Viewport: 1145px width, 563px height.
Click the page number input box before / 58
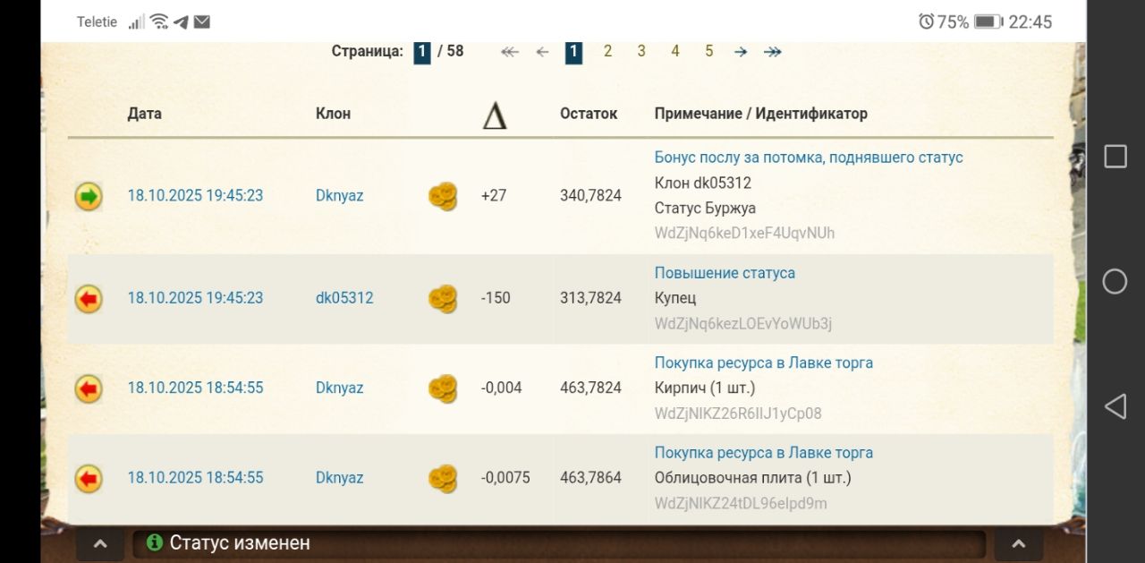(422, 52)
